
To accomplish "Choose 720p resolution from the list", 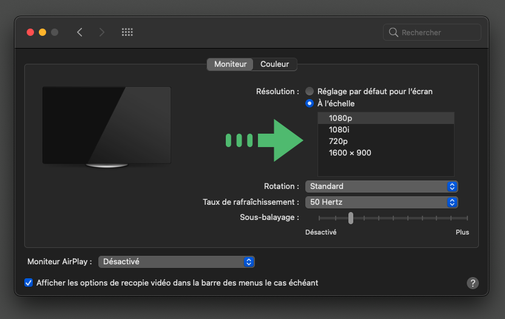I will [386, 142].
